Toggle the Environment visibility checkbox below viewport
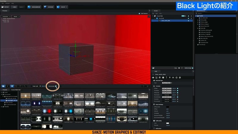Viewport: 238px width, 134px height. (56, 86)
